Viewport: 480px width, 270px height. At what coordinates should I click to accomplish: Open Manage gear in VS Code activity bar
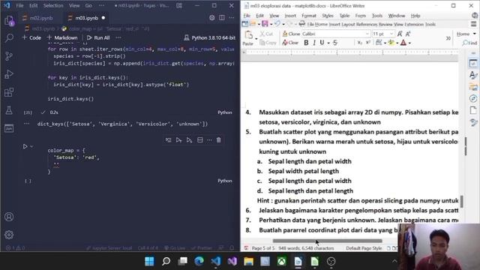point(9,235)
